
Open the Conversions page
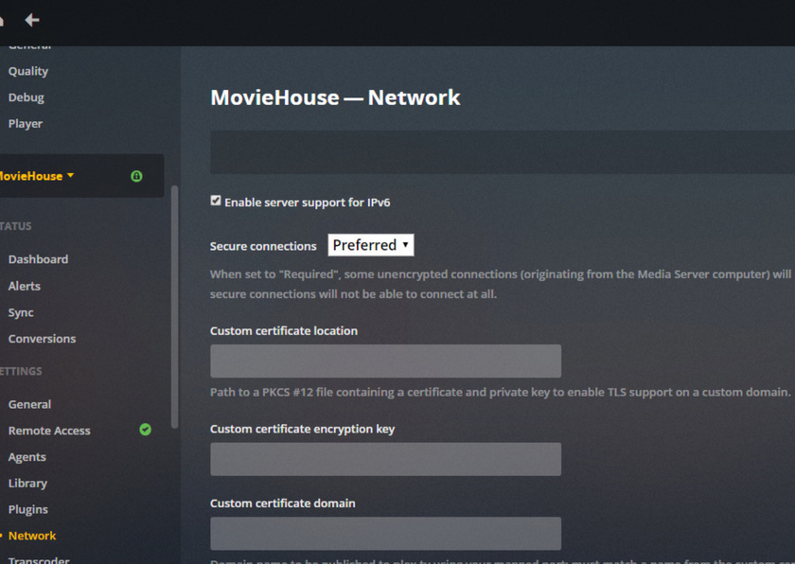coord(42,339)
